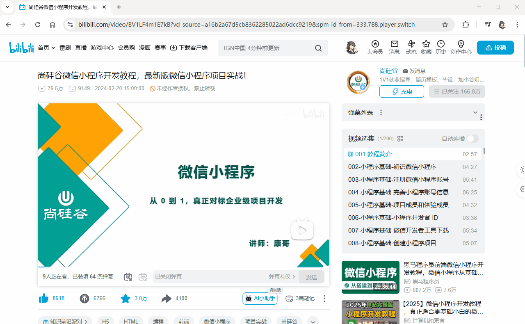Click the video list scrollbar

(x=484, y=151)
